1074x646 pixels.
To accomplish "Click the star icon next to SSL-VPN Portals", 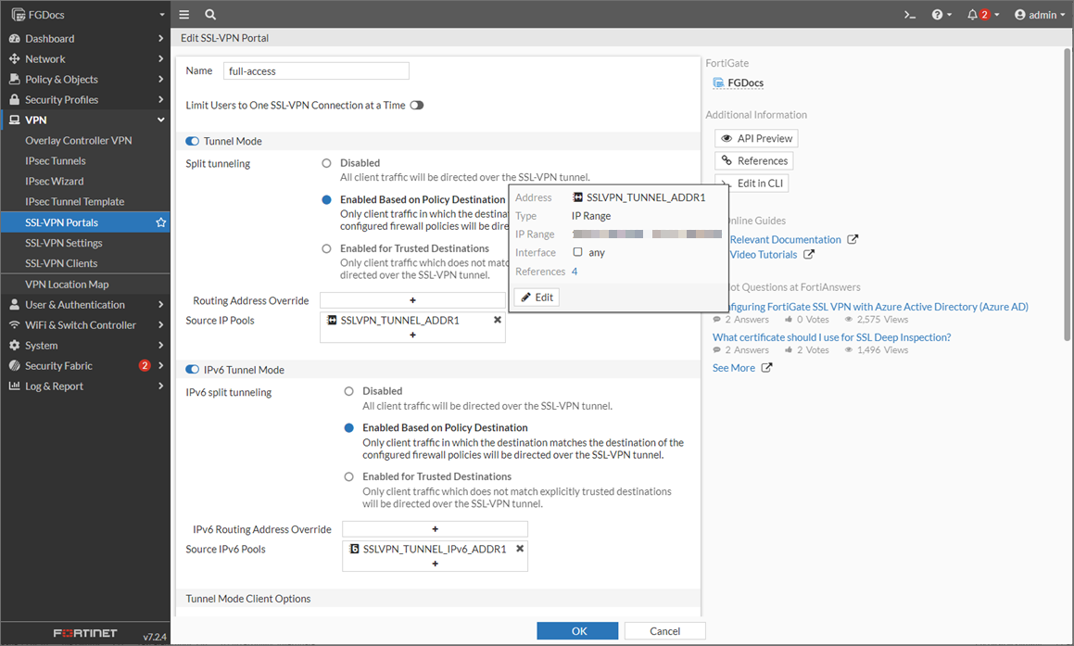I will 159,222.
